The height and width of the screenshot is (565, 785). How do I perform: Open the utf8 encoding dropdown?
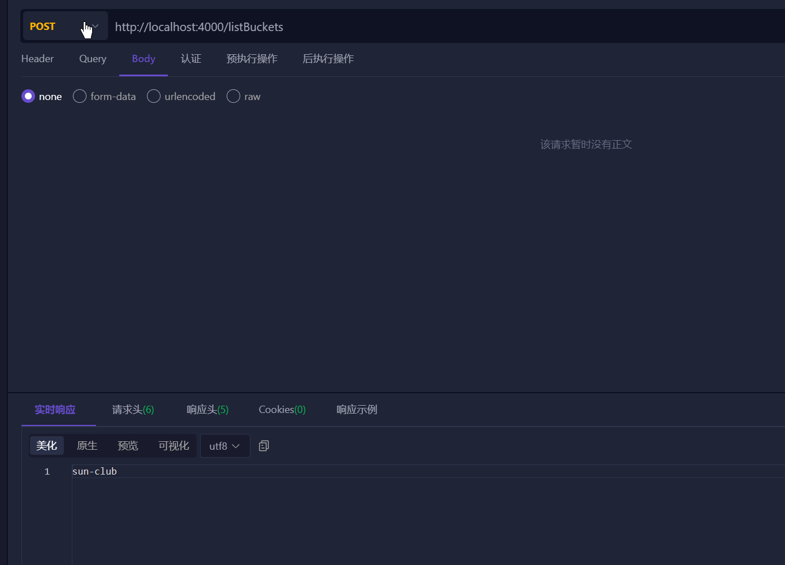pos(225,446)
